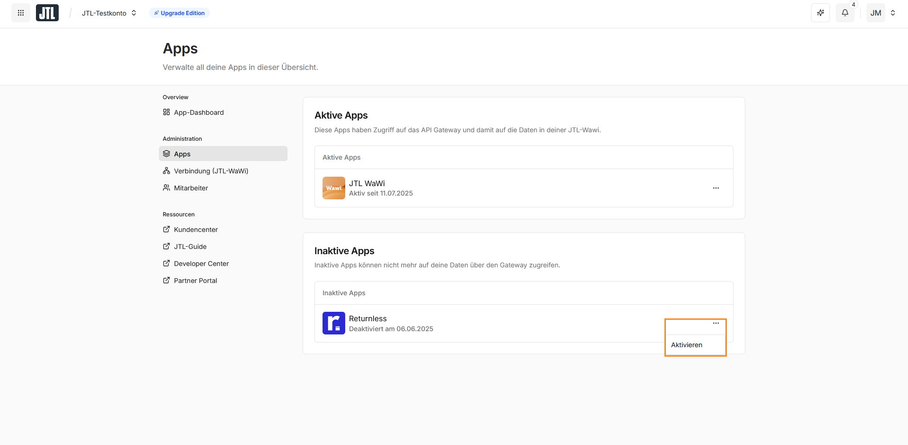Click the JTL-Guide external link icon
908x445 pixels.
click(x=166, y=246)
